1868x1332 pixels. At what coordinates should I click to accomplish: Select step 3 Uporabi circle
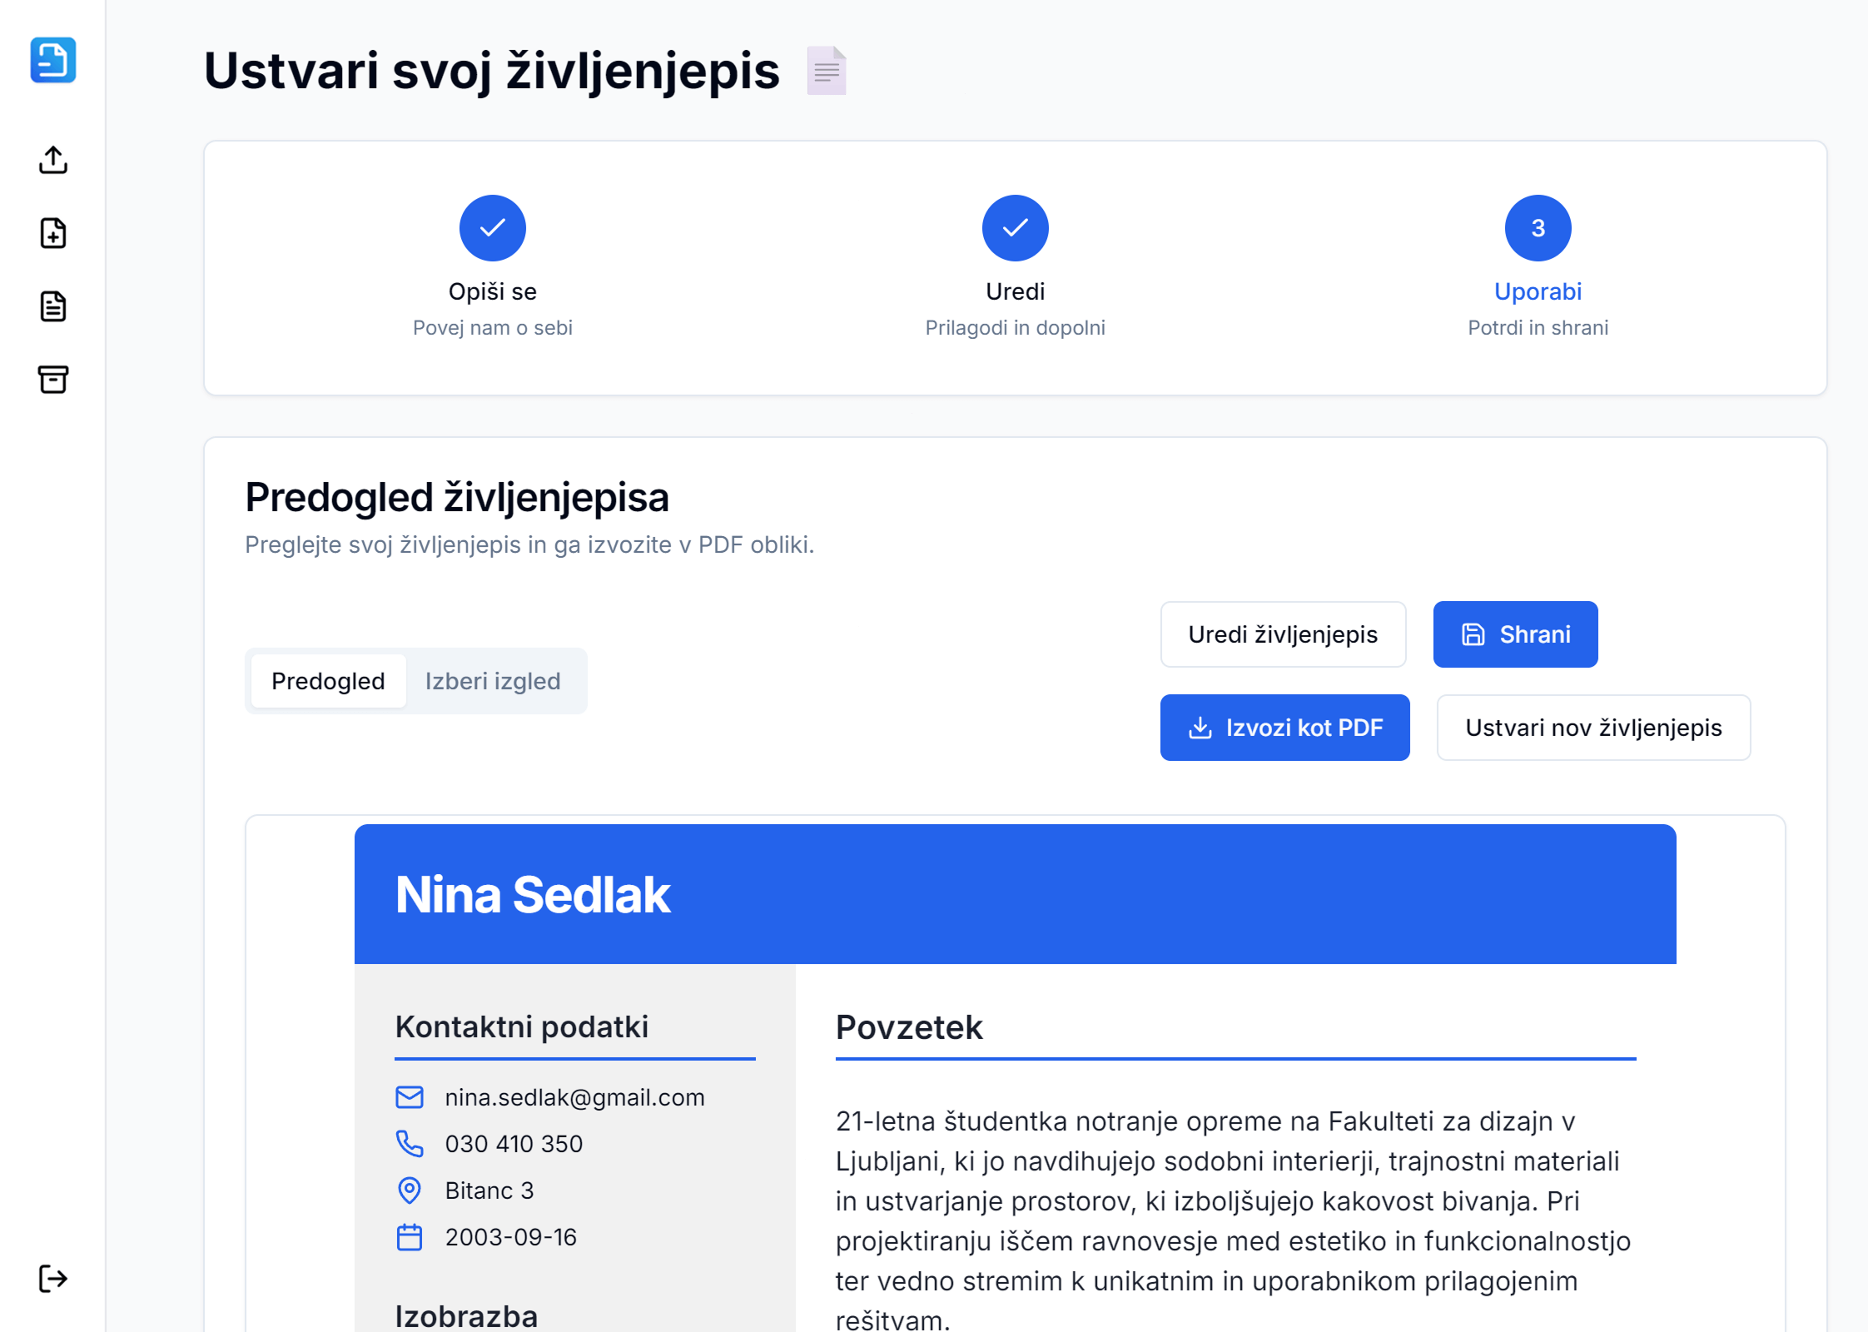coord(1538,228)
